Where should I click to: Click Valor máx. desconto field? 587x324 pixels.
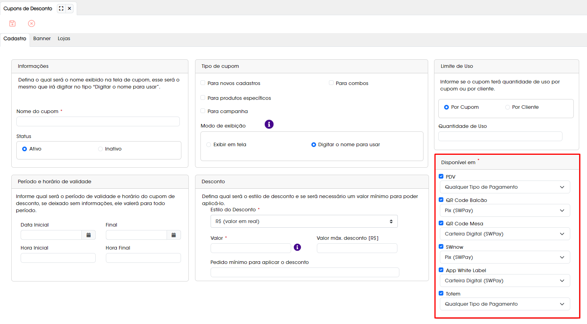[x=357, y=248]
